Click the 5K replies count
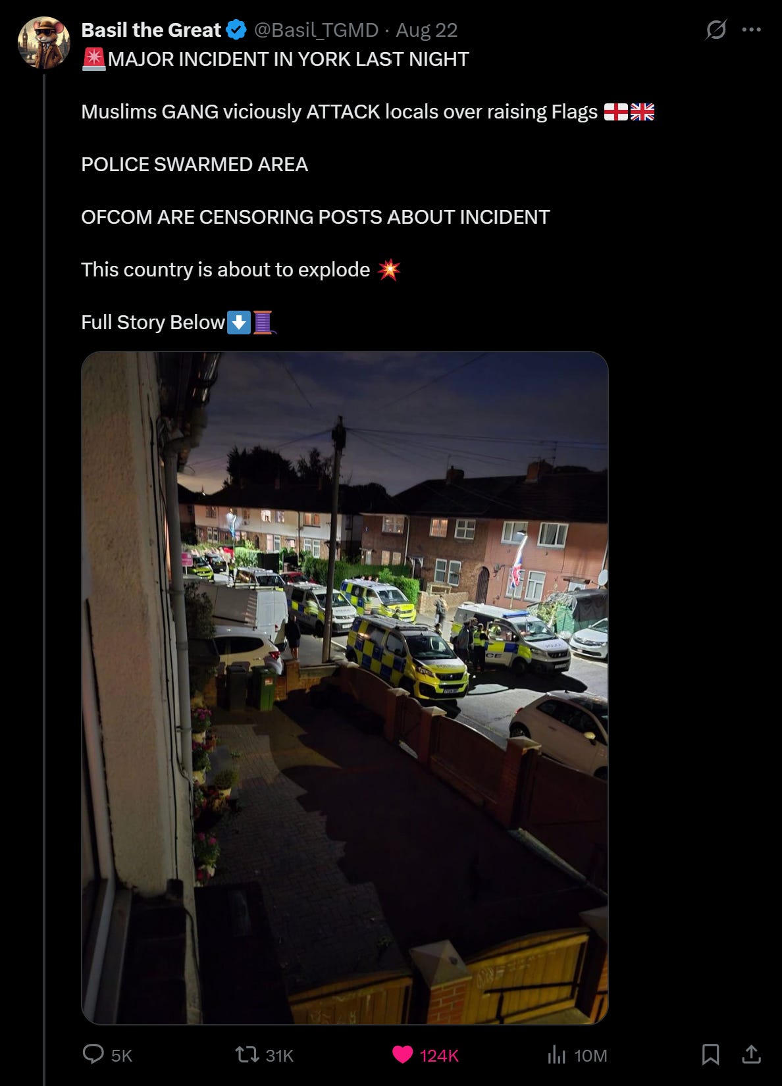This screenshot has height=1086, width=782. click(x=122, y=1056)
